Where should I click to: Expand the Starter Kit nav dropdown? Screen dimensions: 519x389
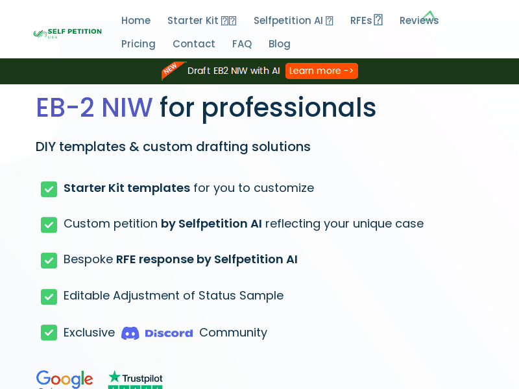[202, 21]
